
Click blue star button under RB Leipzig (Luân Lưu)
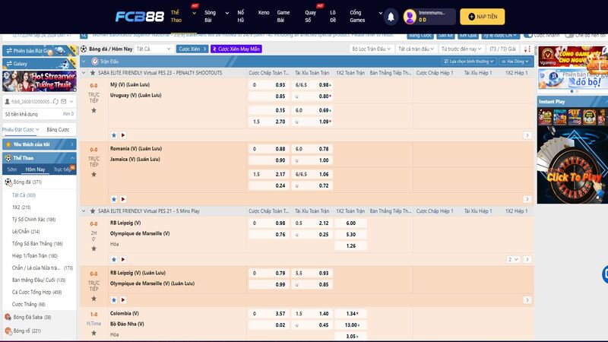click(114, 300)
